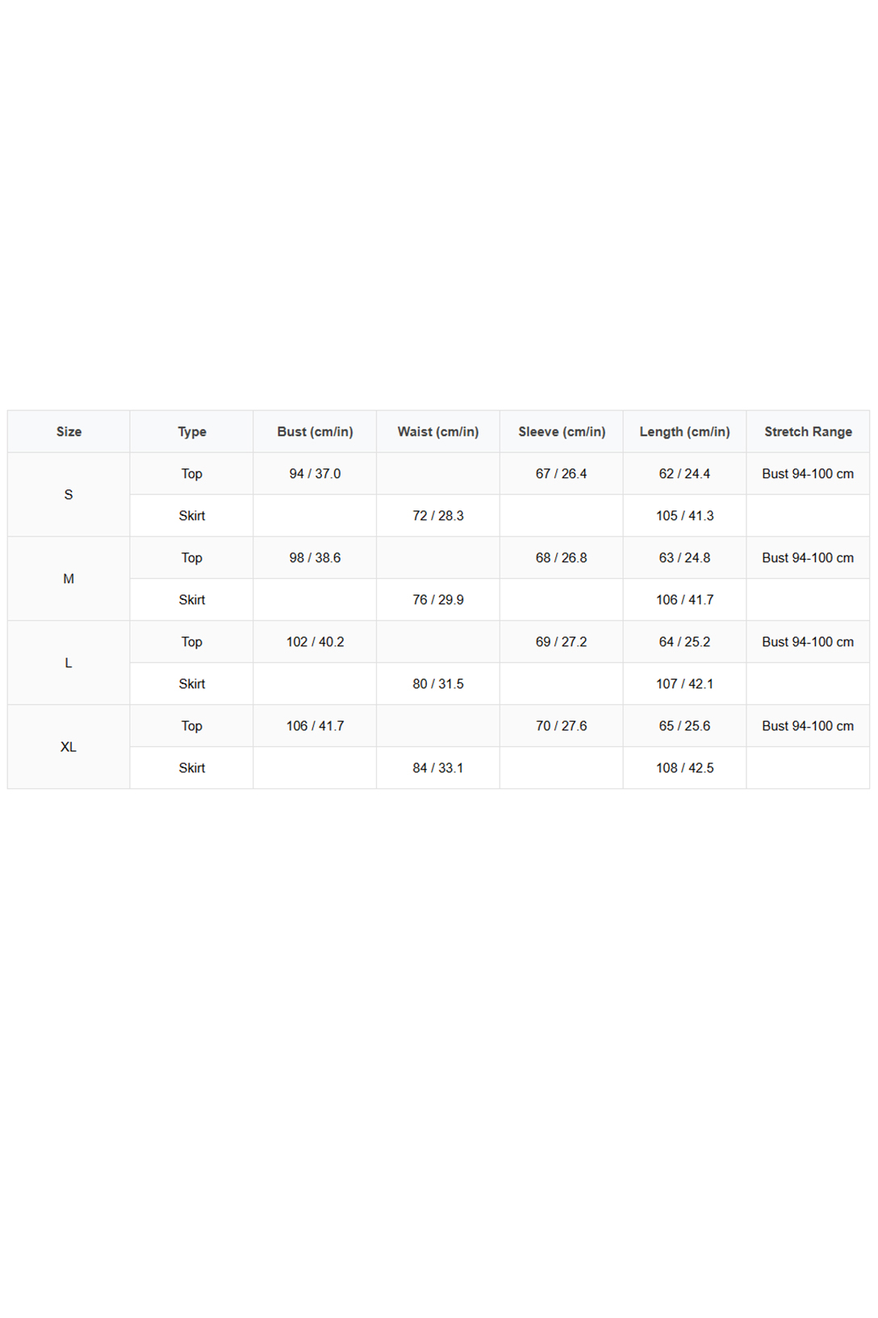
Task: Select the size XL row label
Action: [69, 746]
